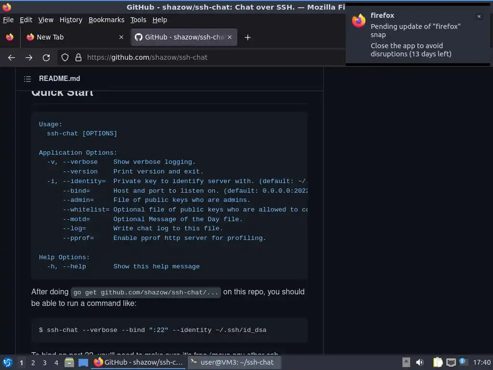The width and height of the screenshot is (493, 370).
Task: Open the Edit menu
Action: tap(26, 20)
